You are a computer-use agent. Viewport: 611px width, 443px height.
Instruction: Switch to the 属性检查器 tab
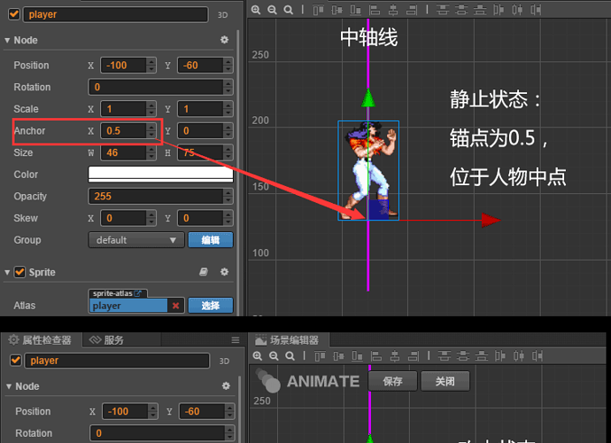(41, 340)
